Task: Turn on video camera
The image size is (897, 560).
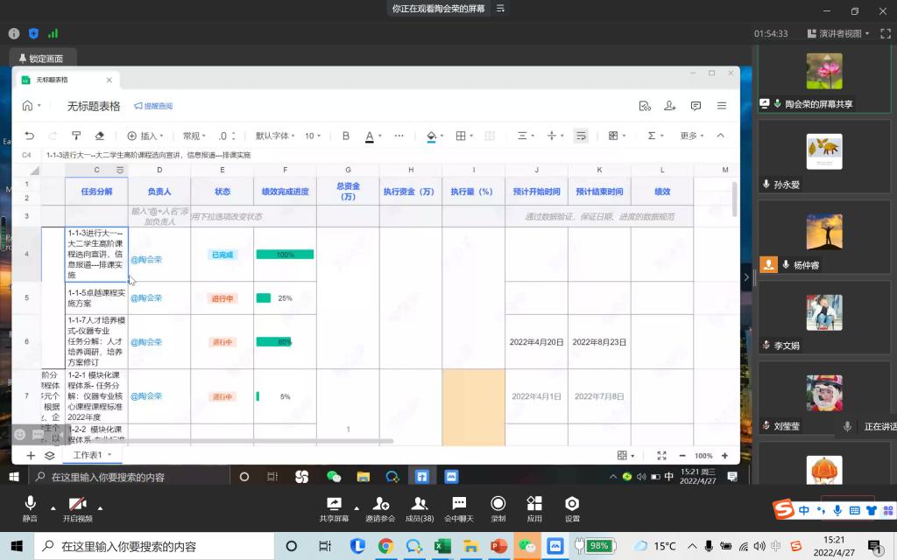Action: (x=77, y=508)
